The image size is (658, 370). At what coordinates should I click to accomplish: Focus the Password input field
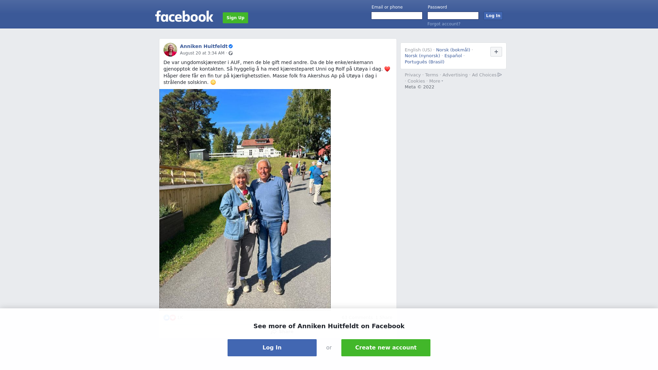point(453,16)
